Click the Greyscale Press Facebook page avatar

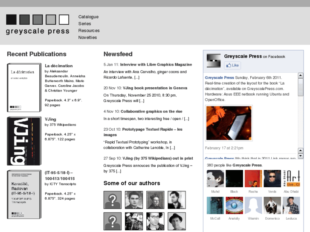[214, 60]
